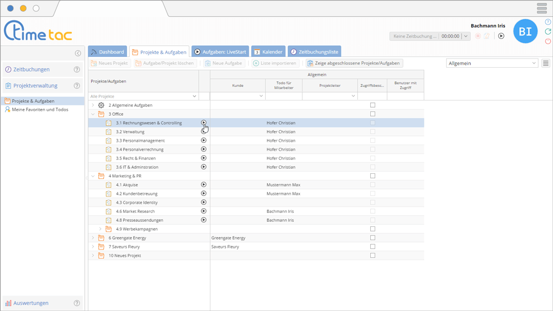Toggle checkbox for 2 Allgemeine Aufgaben
Viewport: 553px width, 311px height.
pyautogui.click(x=372, y=105)
